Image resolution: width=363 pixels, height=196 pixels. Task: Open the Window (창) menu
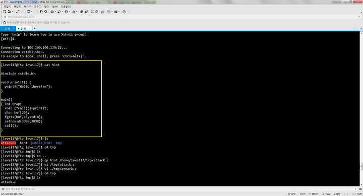[55, 7]
